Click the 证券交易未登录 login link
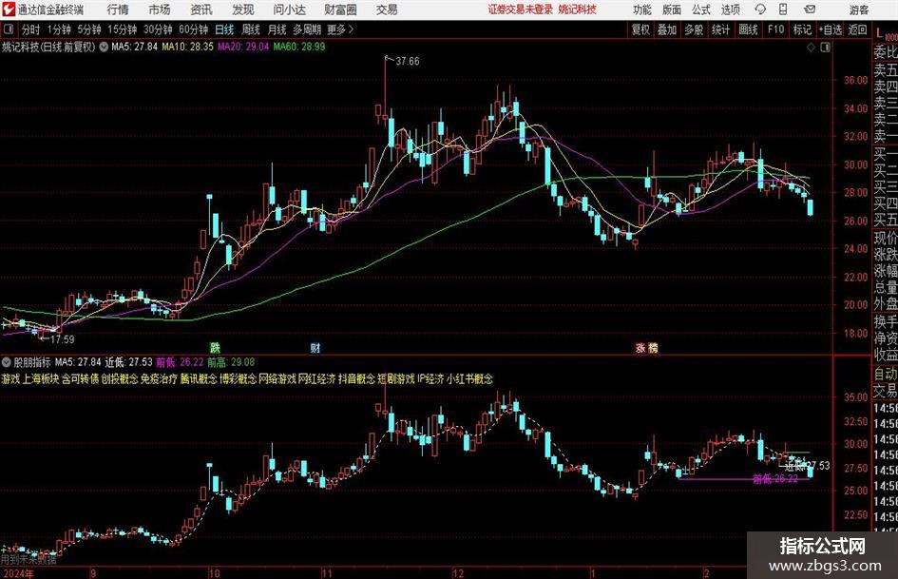This screenshot has width=898, height=579. [521, 10]
